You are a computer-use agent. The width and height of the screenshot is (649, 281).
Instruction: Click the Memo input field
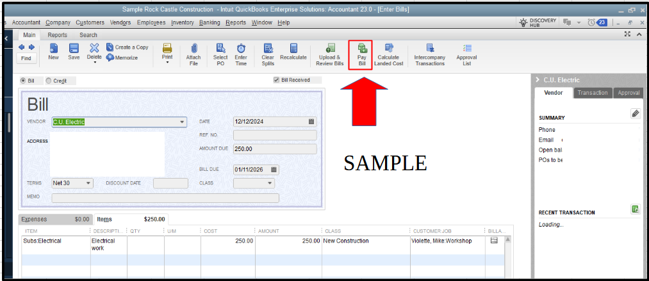pyautogui.click(x=165, y=198)
